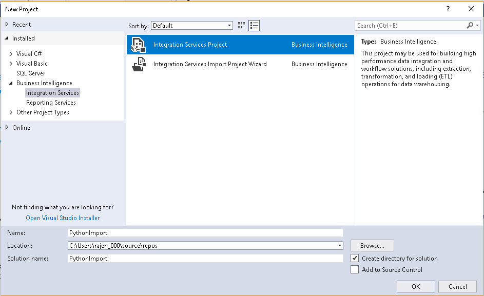Open the Sort by Default dropdown

(x=191, y=26)
